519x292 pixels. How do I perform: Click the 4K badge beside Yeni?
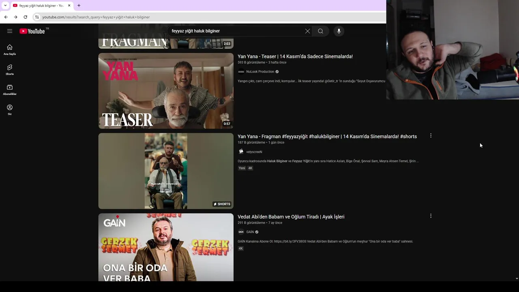[x=250, y=168]
